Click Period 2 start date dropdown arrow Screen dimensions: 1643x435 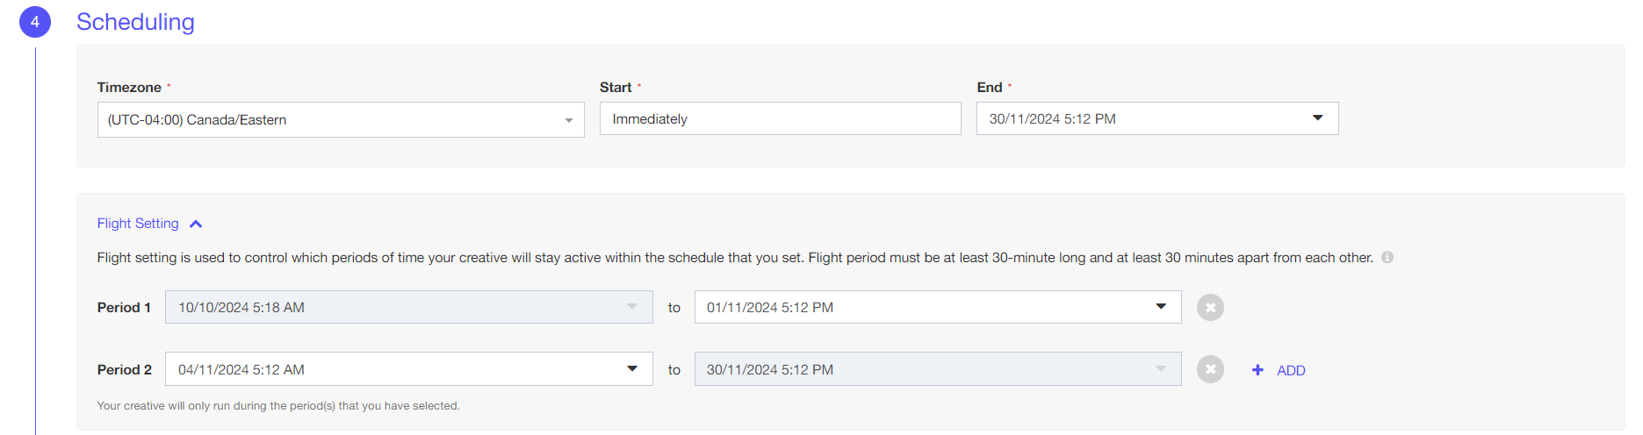point(632,369)
